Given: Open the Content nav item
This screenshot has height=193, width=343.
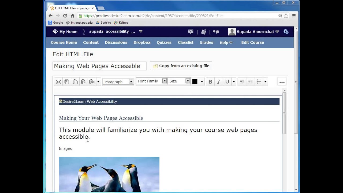Looking at the screenshot, I should pos(91,42).
